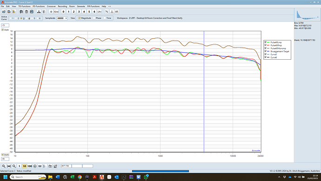
Task: Open the Generate menu
Action: point(81,7)
